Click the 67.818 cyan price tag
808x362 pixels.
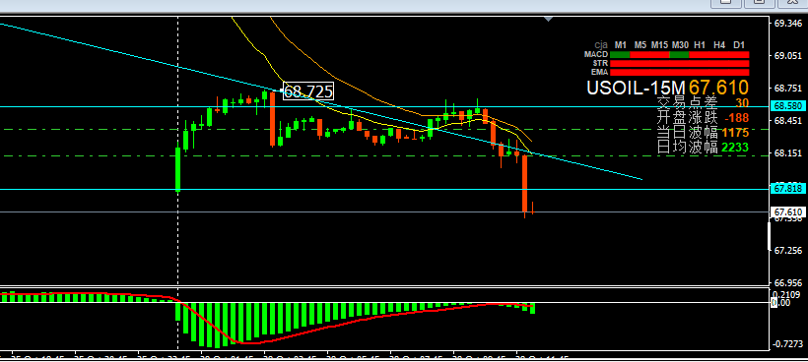(787, 189)
